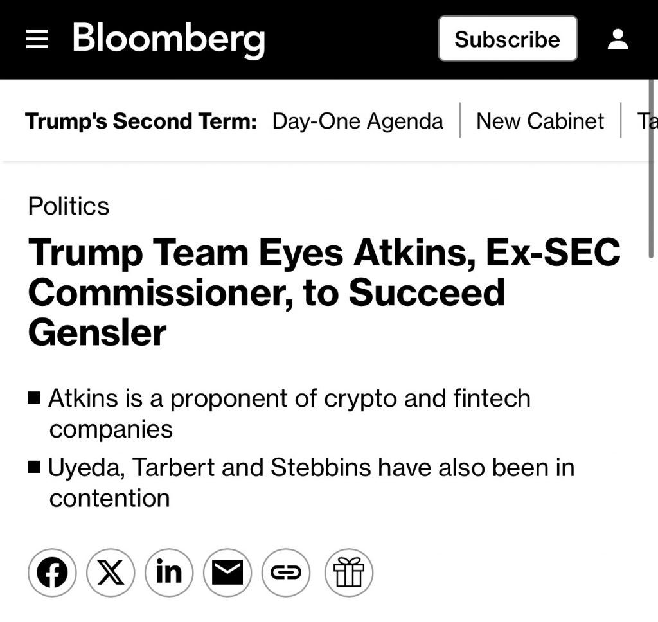Viewport: 658px width, 622px height.
Task: Open the user account profile icon
Action: 618,39
